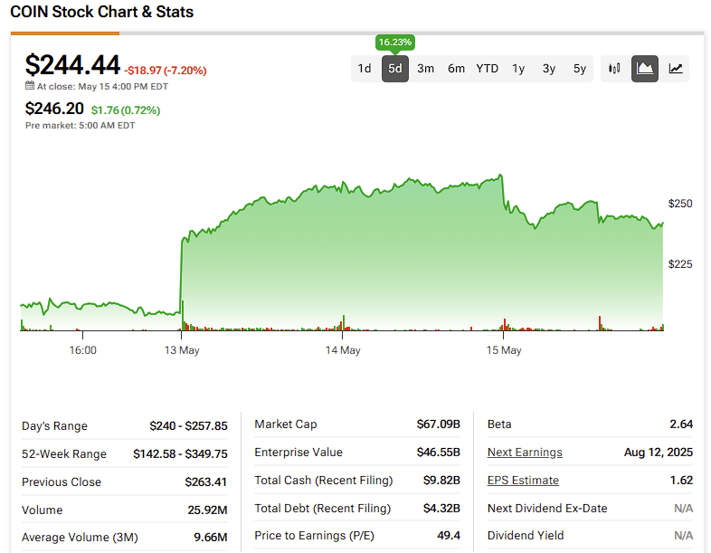The height and width of the screenshot is (553, 711).
Task: Click the 15 May axis marker
Action: (x=504, y=350)
